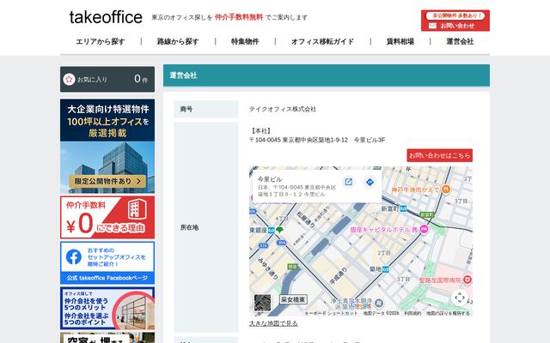Screen dimensions: 550x343
Task: Click 采女橋東 intersection label on map
Action: coord(293,299)
